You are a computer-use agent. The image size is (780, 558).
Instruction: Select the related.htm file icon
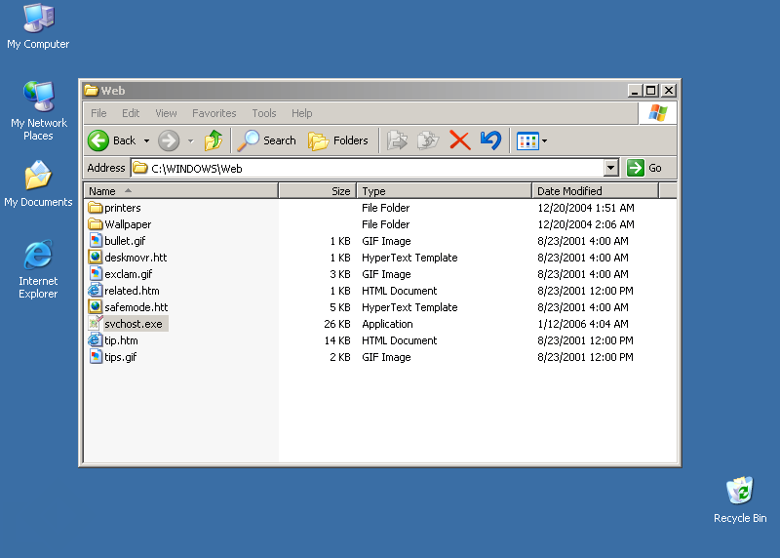pos(95,290)
